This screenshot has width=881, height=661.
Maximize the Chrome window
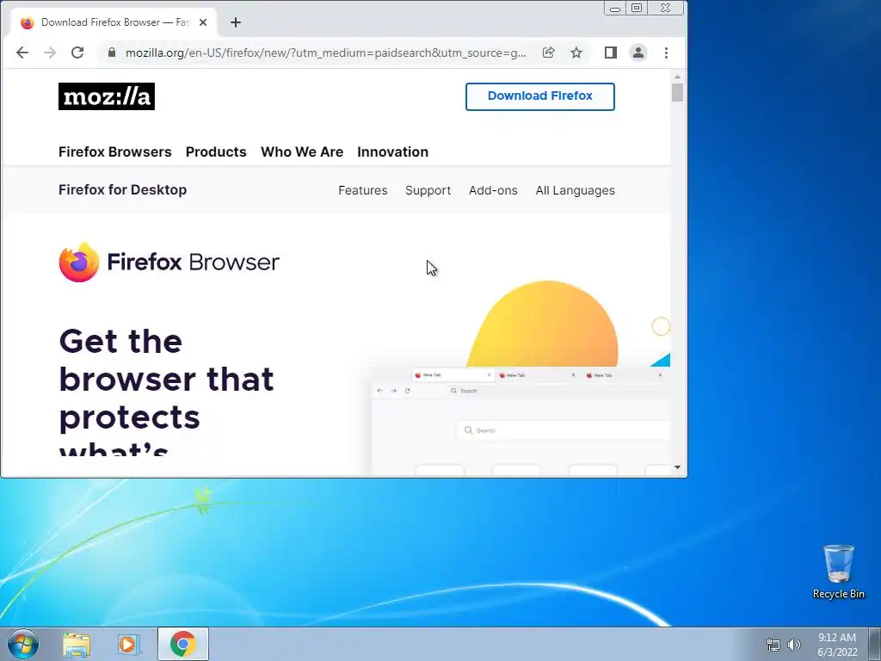[637, 8]
